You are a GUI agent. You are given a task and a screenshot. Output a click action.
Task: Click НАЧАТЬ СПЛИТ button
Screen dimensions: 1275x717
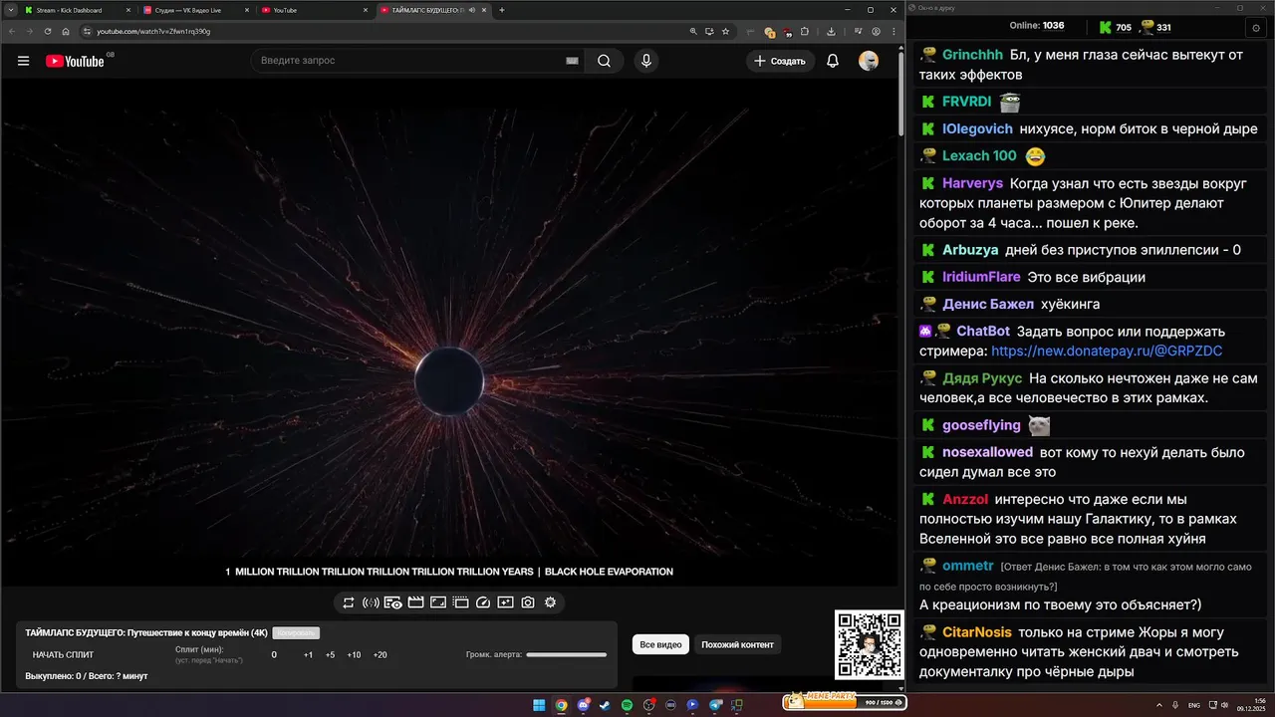pyautogui.click(x=63, y=654)
